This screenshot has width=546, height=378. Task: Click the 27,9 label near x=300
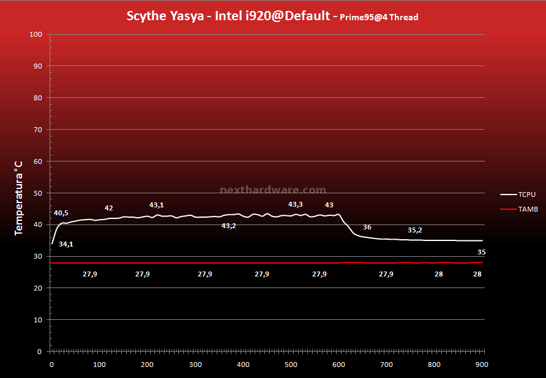(x=204, y=274)
